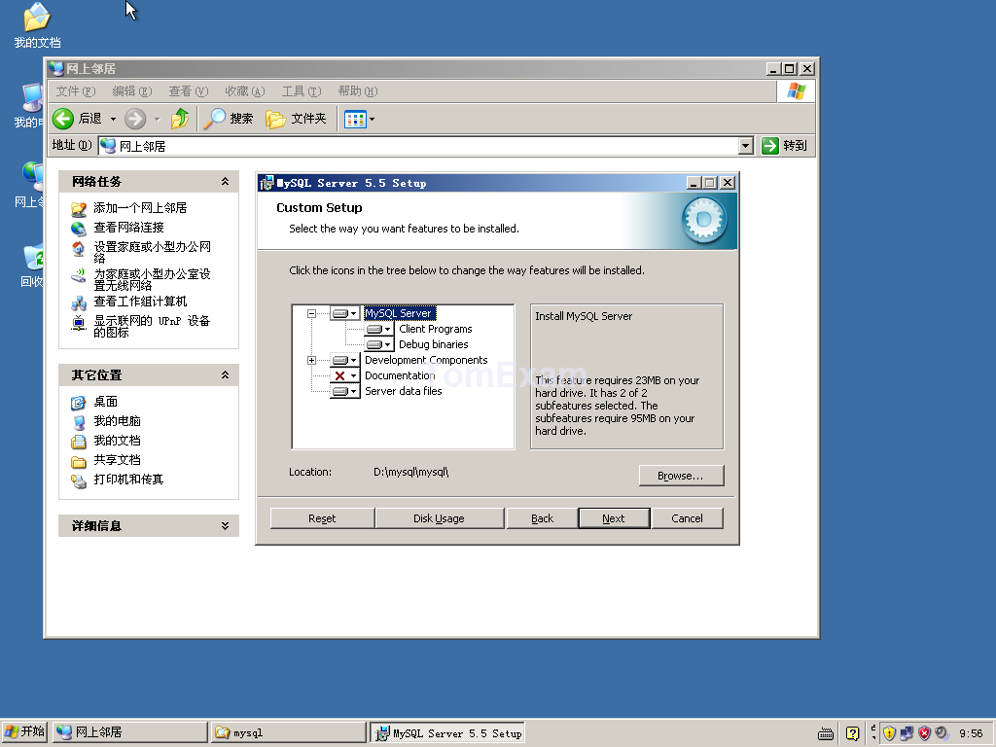Switch to MySQL Server 5.5 Setup taskbar button
Screen dimensions: 996x747
447,732
